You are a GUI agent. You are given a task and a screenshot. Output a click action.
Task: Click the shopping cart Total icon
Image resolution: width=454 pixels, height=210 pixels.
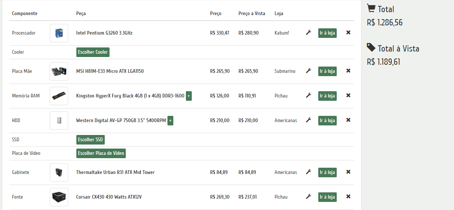click(371, 8)
